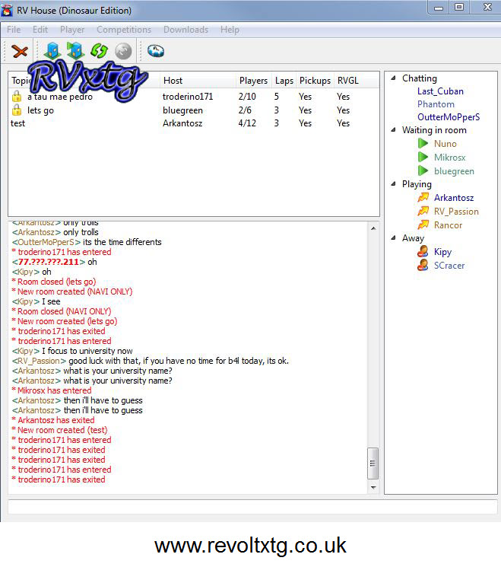Click the 'Mikrosx has entered' chat line
The image size is (501, 567).
[52, 390]
